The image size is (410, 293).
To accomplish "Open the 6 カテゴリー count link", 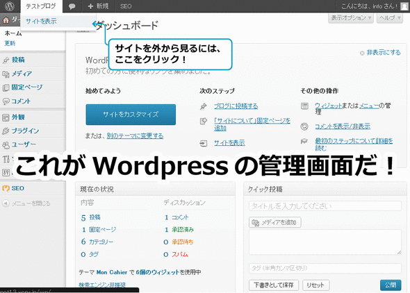I will 97,242.
